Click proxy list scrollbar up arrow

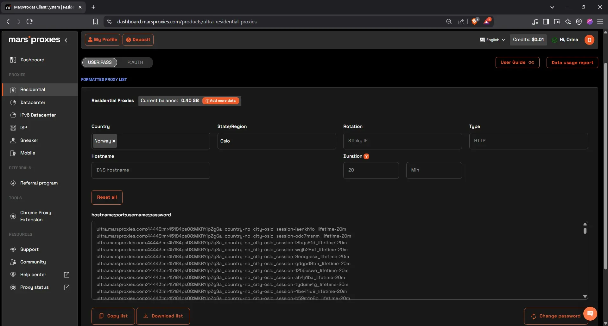click(x=585, y=224)
